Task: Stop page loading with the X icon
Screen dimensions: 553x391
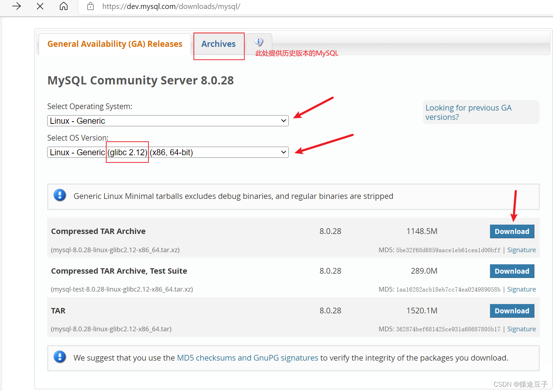Action: point(40,6)
